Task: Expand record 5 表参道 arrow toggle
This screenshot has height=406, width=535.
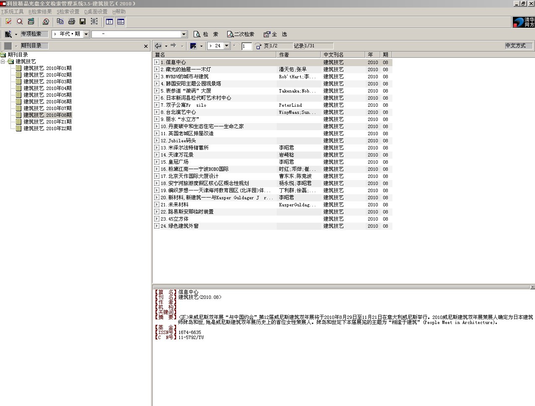Action: click(156, 91)
